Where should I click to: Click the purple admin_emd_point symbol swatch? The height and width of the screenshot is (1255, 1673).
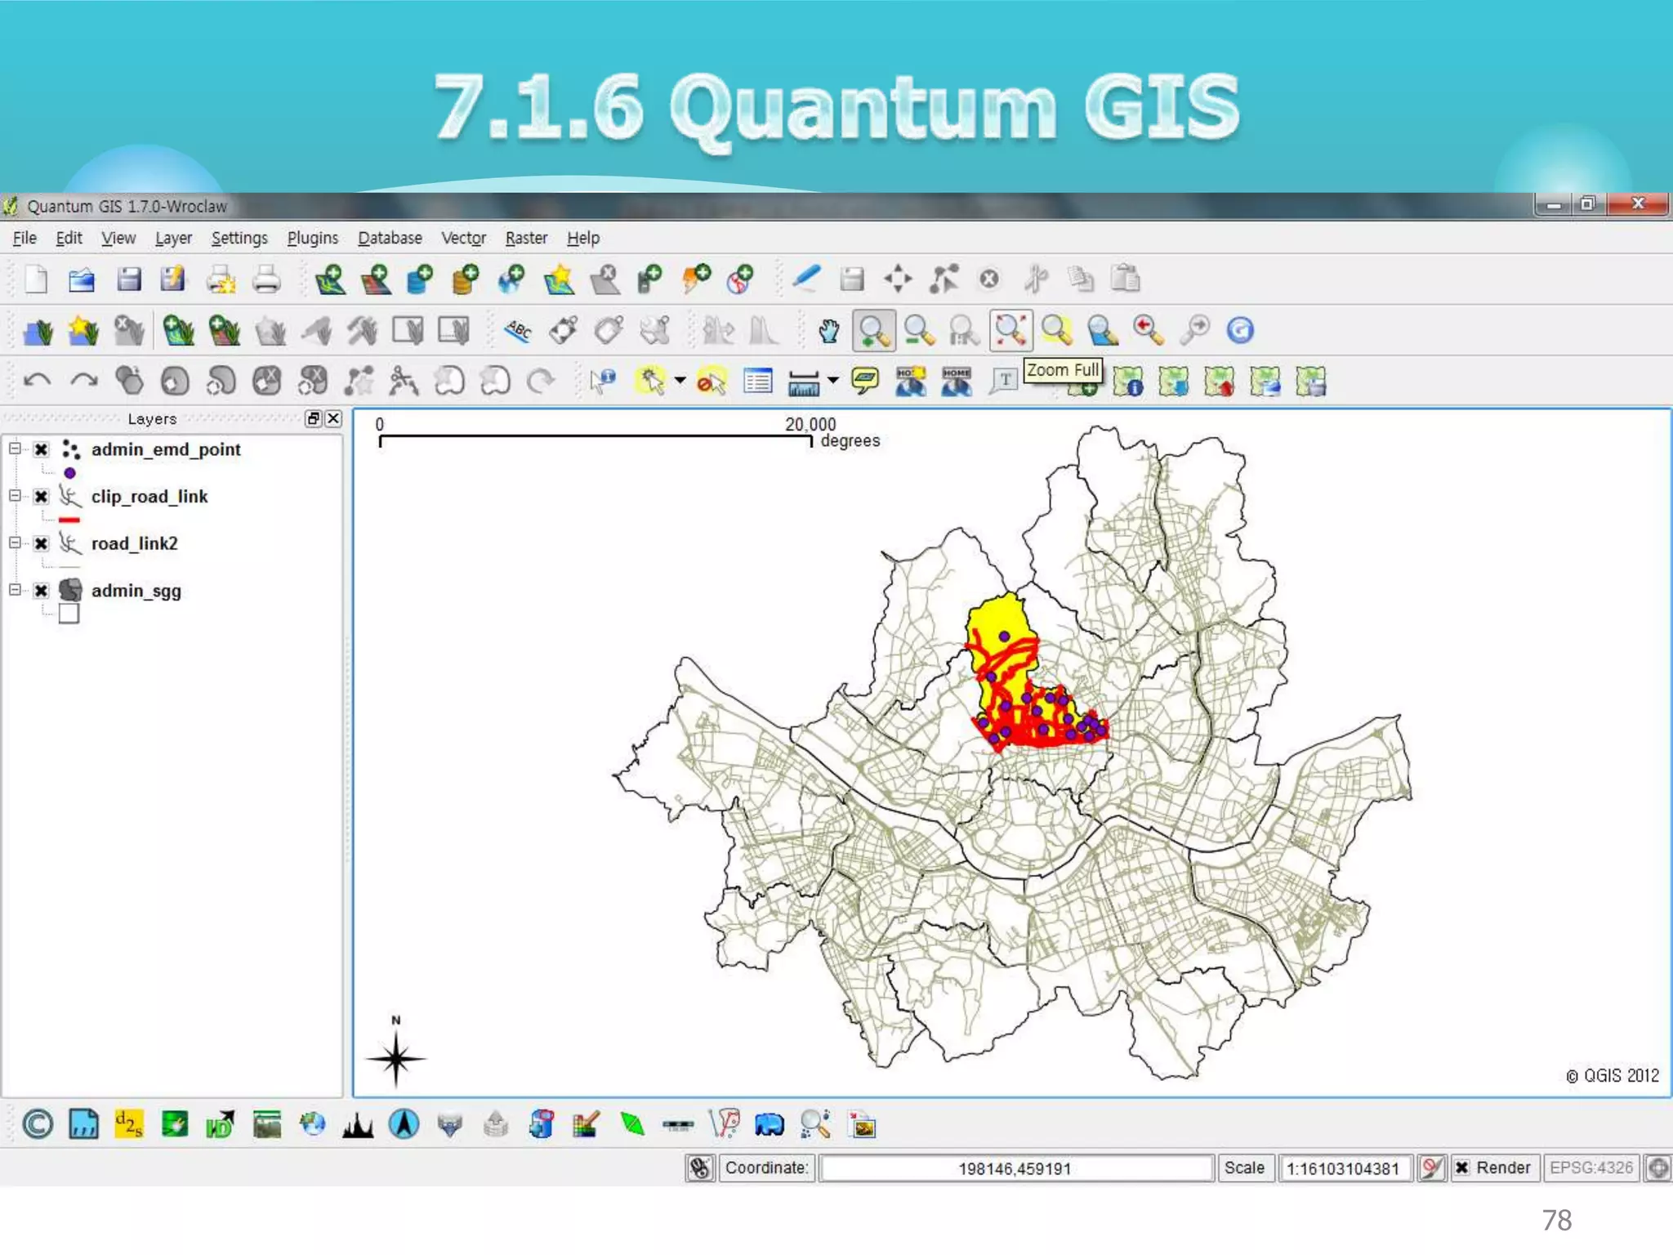(69, 473)
